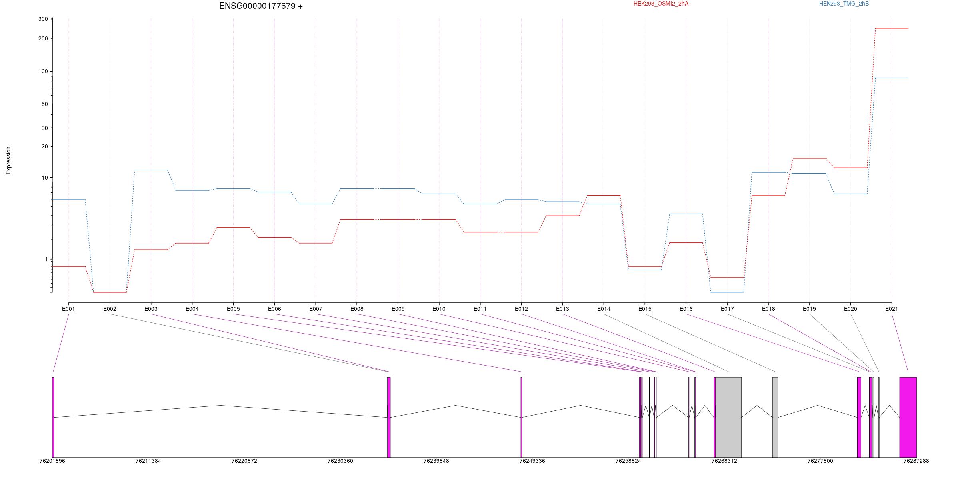Click the red line segment at E019

click(809, 158)
